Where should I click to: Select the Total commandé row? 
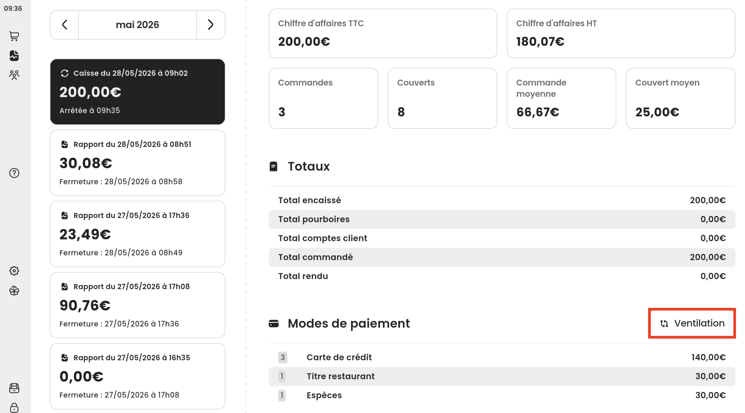[502, 257]
